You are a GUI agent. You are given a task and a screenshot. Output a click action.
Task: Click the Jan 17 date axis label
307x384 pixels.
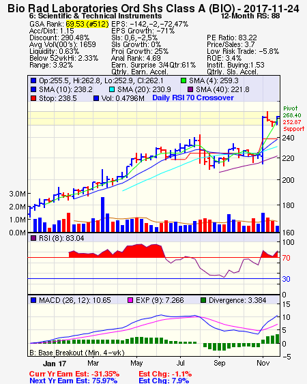point(55,364)
